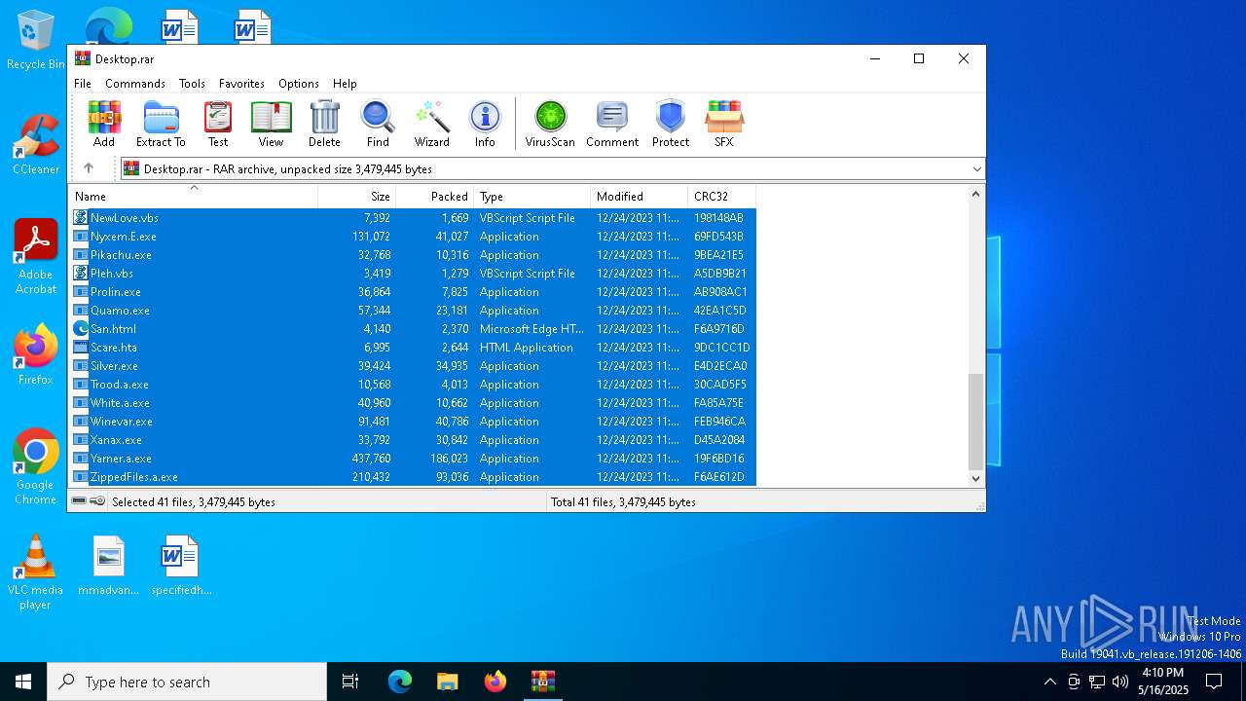This screenshot has width=1246, height=701.
Task: Open the Windows Start menu
Action: click(x=23, y=682)
